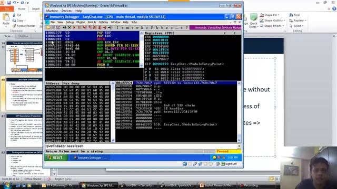
Task: Open Debug menu in Immunity Debugger
Action: (x=70, y=22)
